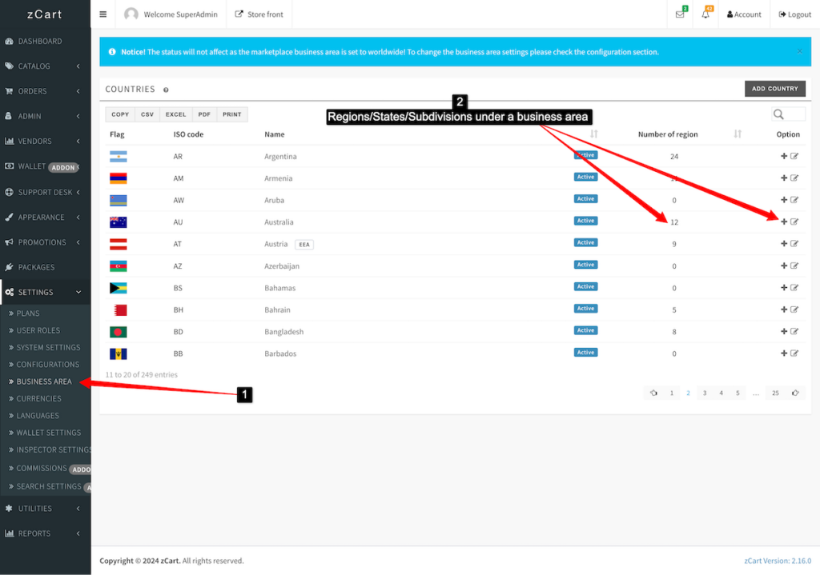Image resolution: width=820 pixels, height=575 pixels.
Task: Click the hamburger menu icon to collapse sidebar
Action: coord(102,14)
